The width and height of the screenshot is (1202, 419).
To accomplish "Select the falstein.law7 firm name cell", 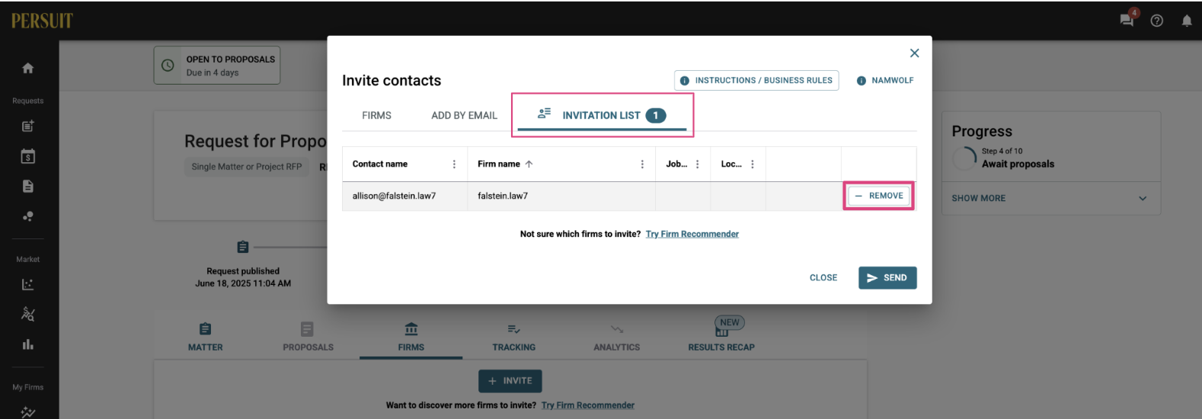I will coord(561,196).
